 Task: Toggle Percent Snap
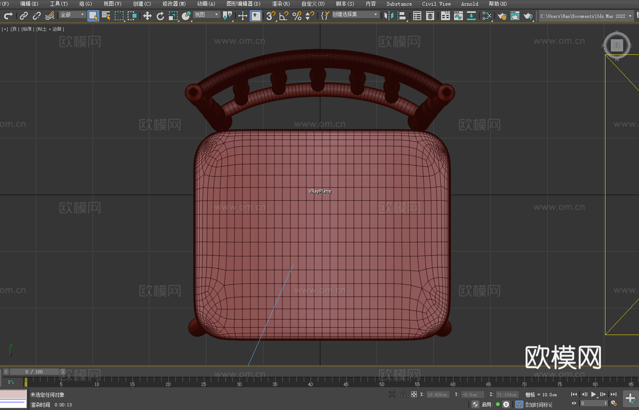pos(297,16)
